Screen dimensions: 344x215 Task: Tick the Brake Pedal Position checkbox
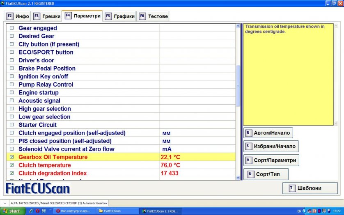(11, 69)
